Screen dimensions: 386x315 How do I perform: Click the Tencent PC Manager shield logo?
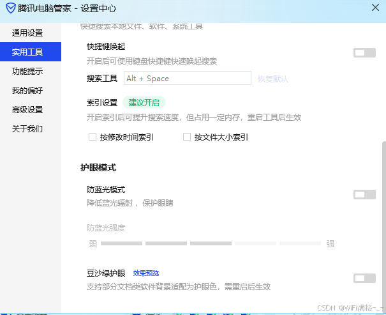pyautogui.click(x=11, y=8)
